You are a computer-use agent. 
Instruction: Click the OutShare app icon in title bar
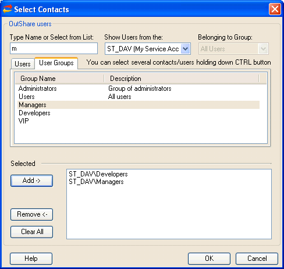(x=7, y=9)
